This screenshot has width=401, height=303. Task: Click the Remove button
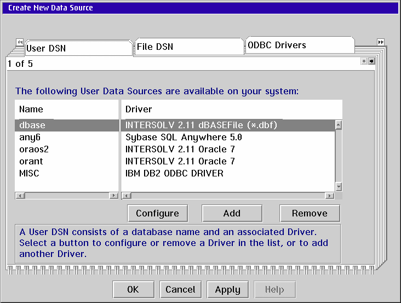coord(310,213)
